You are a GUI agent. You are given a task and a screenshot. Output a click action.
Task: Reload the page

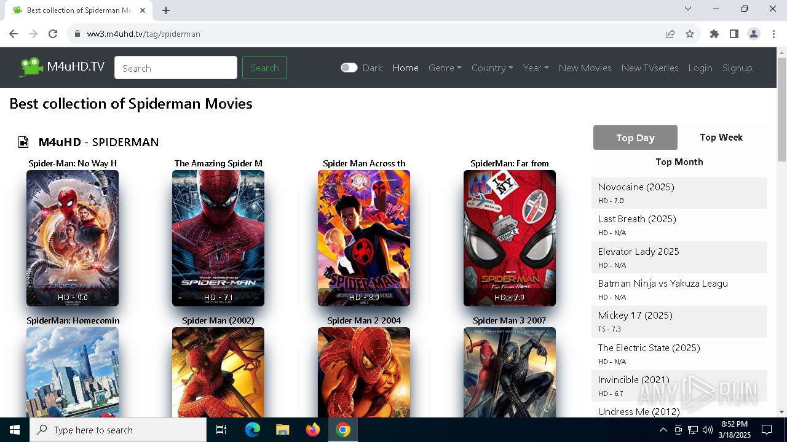click(53, 34)
